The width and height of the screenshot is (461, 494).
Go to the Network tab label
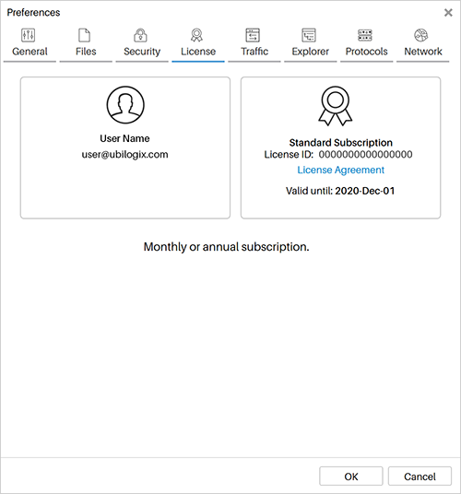click(423, 52)
